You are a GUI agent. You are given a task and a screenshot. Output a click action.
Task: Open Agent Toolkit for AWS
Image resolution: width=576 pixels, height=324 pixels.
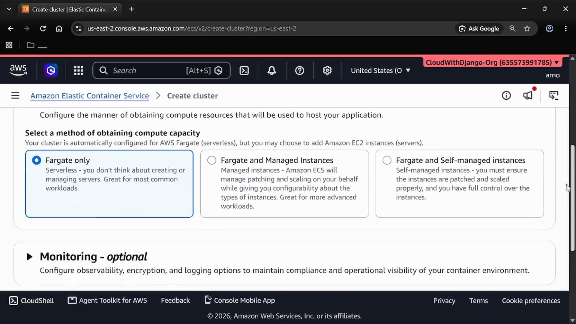click(107, 301)
